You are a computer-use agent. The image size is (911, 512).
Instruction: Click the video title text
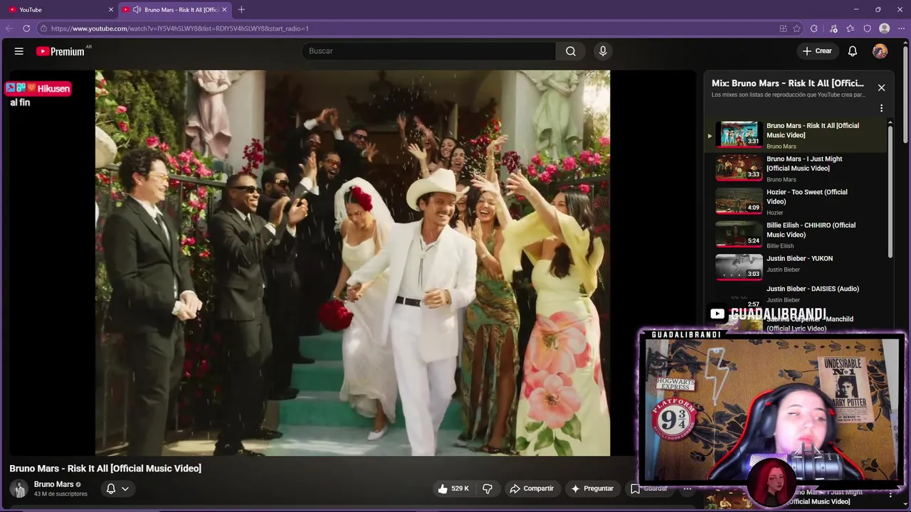click(105, 469)
